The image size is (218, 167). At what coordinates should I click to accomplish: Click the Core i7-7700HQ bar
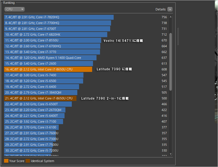click(58, 23)
